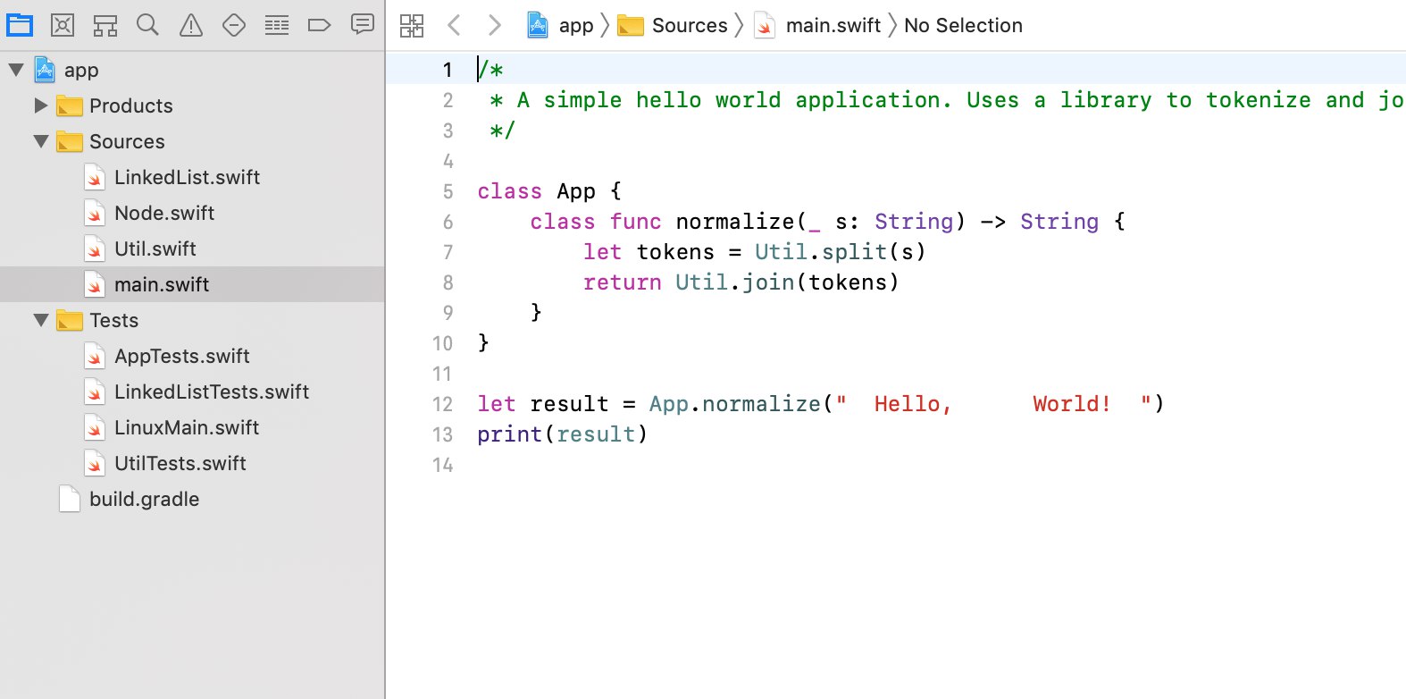The width and height of the screenshot is (1406, 699).
Task: Click the Sources folder icon in navigator
Action: coord(70,142)
